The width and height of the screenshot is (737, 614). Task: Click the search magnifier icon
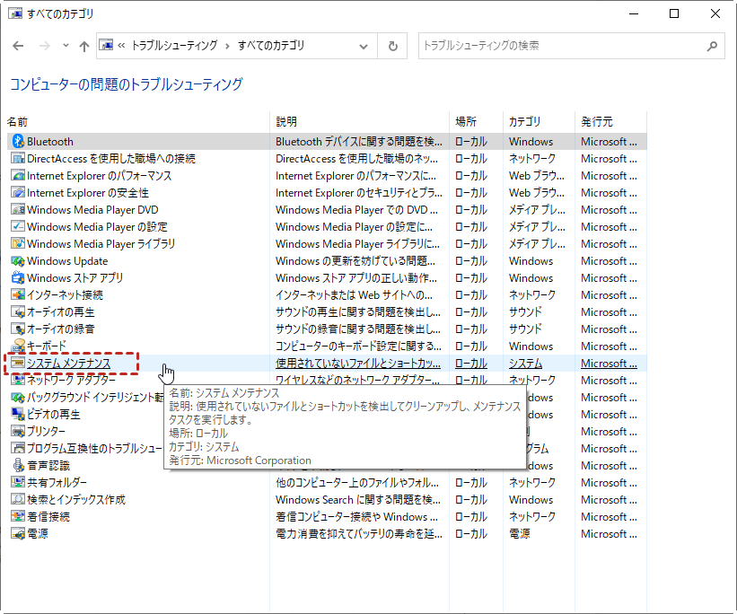point(713,46)
